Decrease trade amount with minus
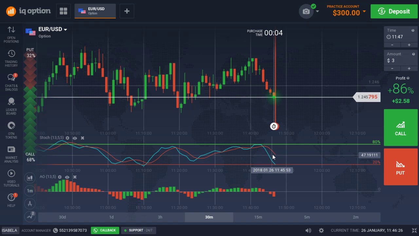This screenshot has height=236, width=419. click(392, 69)
